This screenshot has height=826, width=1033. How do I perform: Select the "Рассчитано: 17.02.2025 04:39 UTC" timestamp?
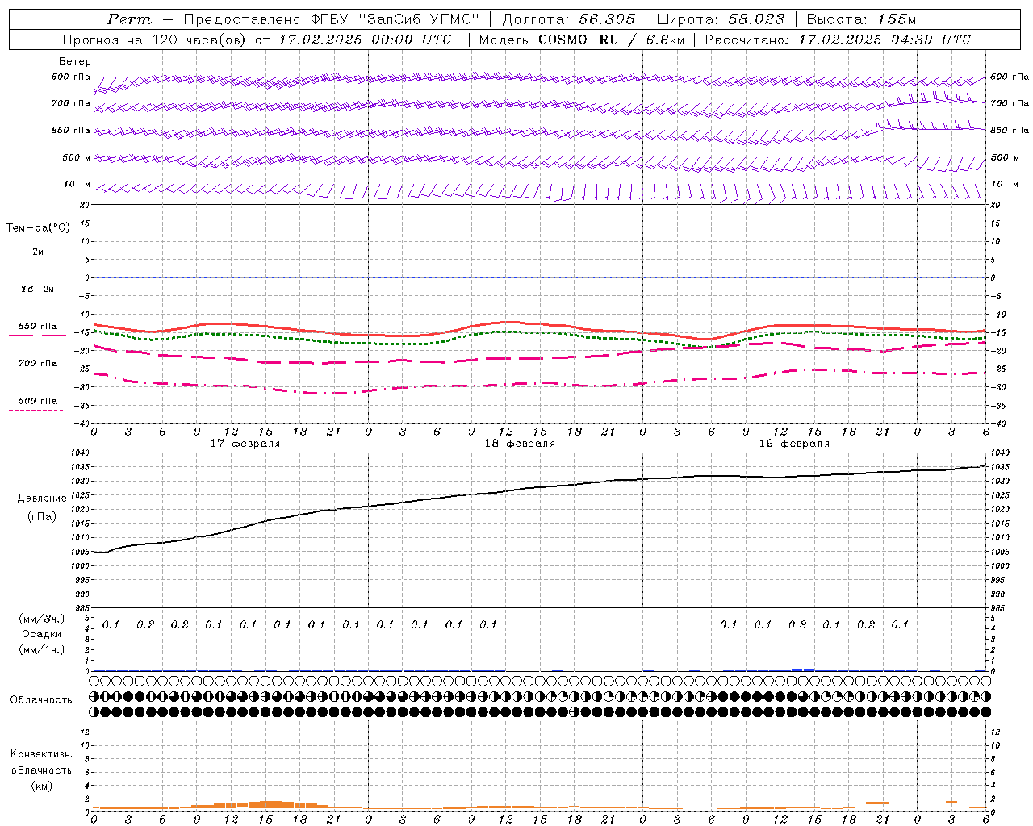838,40
